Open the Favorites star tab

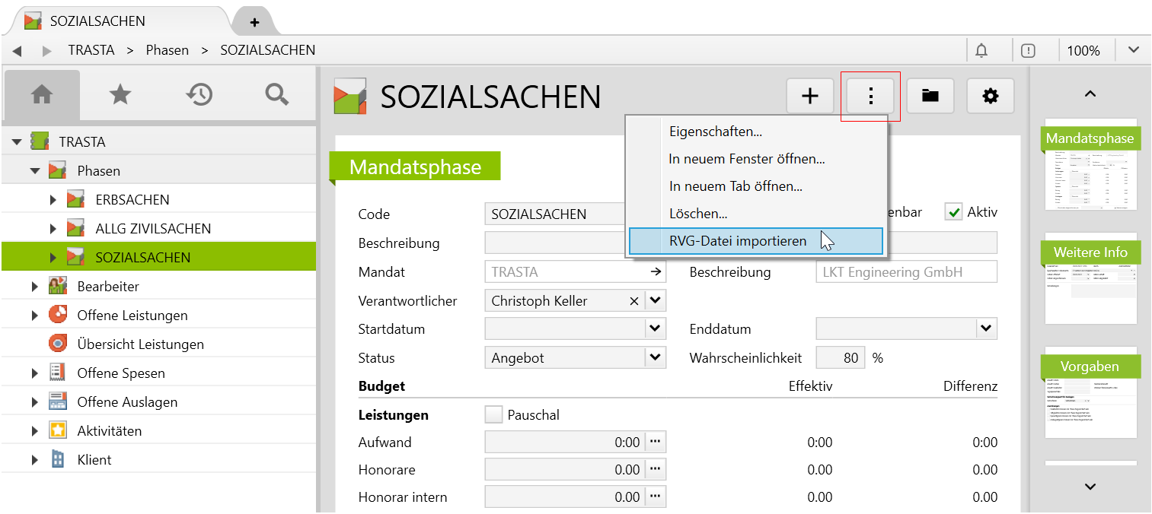[120, 94]
